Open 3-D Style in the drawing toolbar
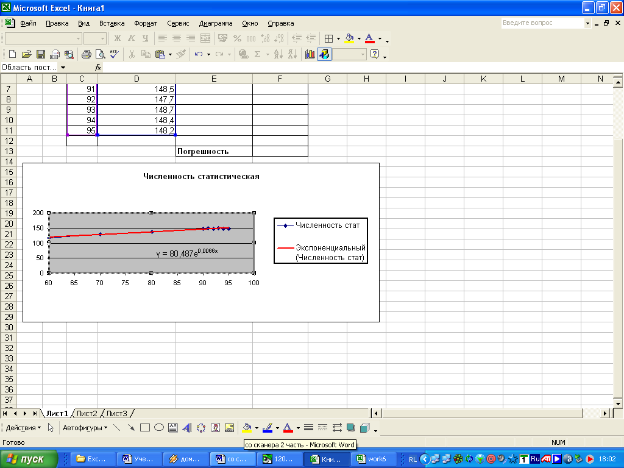The image size is (624, 468). pos(364,428)
